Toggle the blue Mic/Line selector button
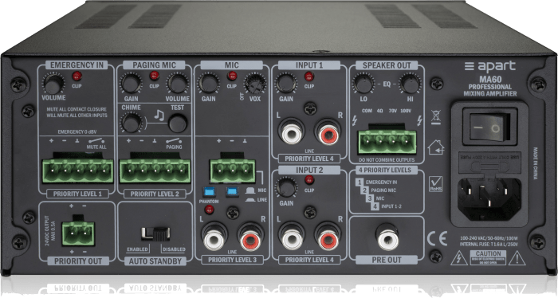The image size is (558, 298). tap(232, 192)
